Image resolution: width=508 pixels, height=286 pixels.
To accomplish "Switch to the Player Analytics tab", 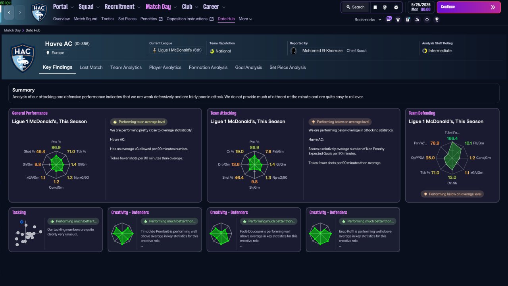I will pos(165,68).
